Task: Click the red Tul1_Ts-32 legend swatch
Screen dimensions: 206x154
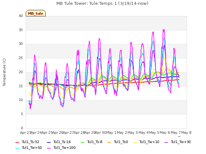Action: coord(17,142)
